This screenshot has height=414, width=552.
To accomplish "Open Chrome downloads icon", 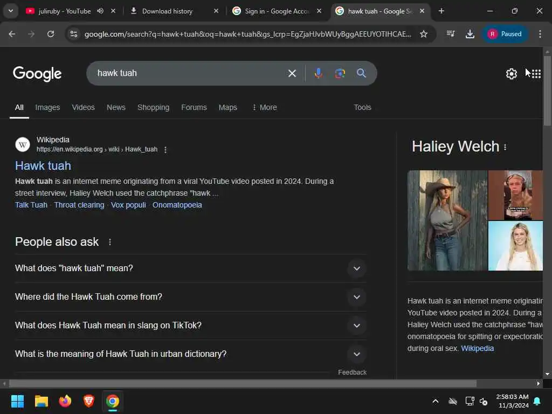I will (x=470, y=34).
